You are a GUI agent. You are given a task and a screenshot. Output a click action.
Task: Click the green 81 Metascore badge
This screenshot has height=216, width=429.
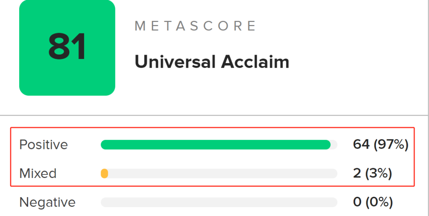67,47
